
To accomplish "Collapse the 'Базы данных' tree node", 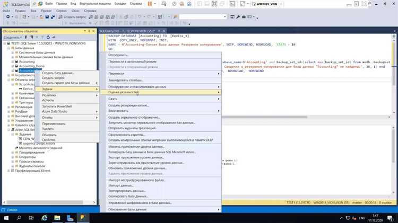I will point(9,48).
